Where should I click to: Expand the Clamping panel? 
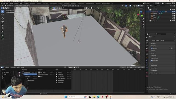coord(162,46)
